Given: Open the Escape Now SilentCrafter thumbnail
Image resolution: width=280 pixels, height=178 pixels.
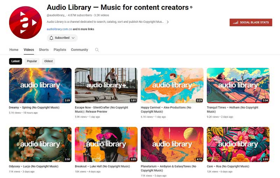Looking at the screenshot, I should (x=106, y=85).
